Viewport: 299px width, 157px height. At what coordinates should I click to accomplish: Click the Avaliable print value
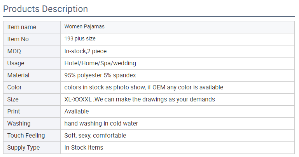(x=77, y=112)
